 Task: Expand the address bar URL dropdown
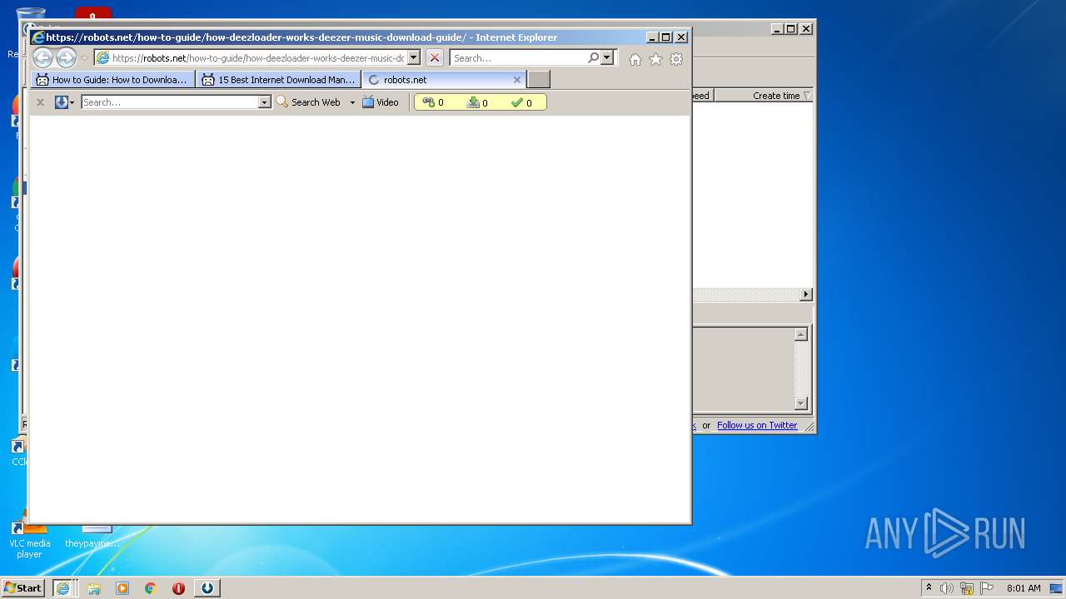414,57
